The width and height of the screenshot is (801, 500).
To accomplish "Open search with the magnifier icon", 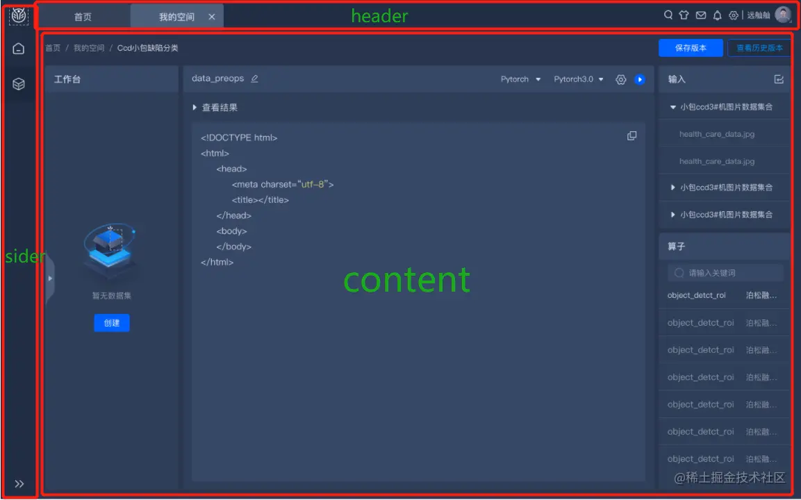I will [668, 15].
